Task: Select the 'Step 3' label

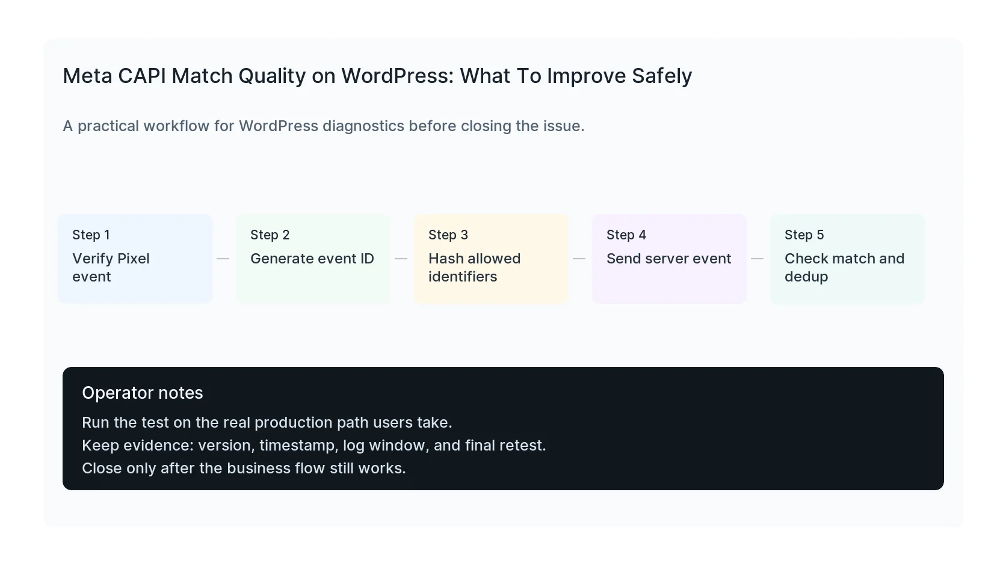Action: point(448,235)
